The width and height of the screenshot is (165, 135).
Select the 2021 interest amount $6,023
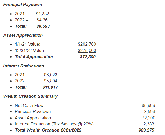[51, 75]
